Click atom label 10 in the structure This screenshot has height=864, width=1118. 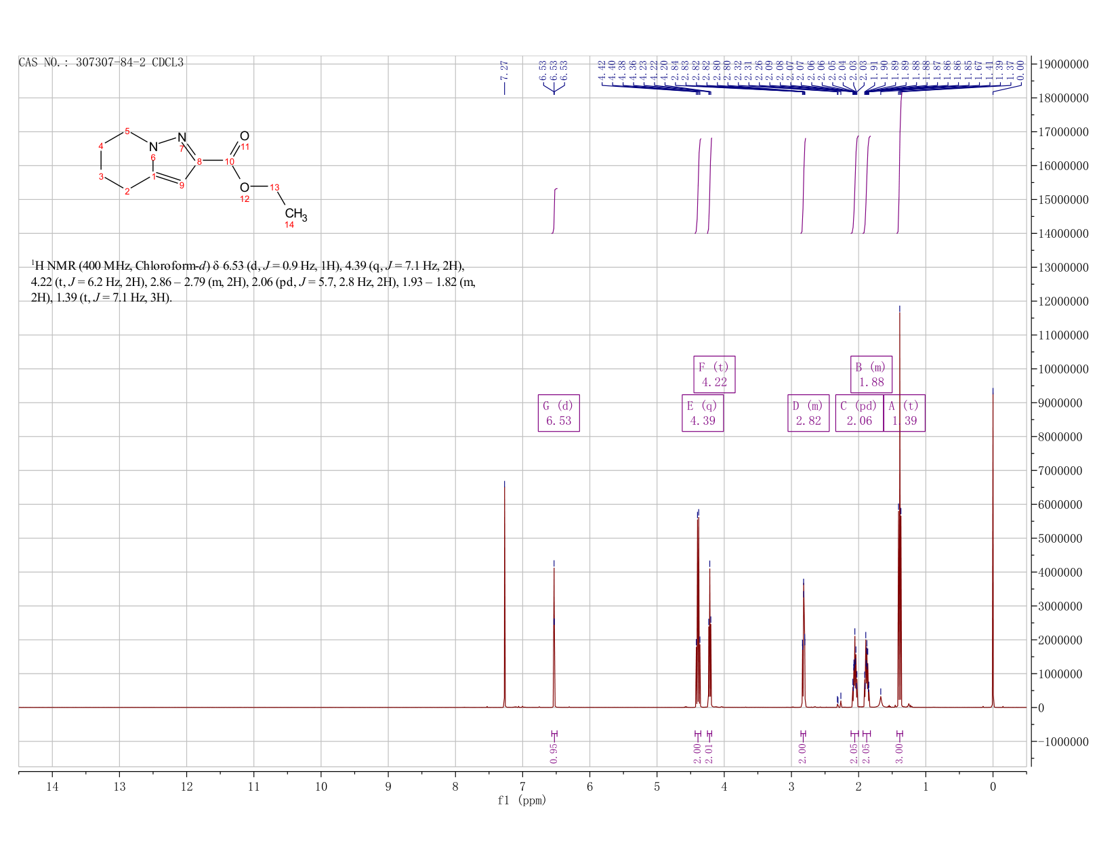[x=230, y=161]
